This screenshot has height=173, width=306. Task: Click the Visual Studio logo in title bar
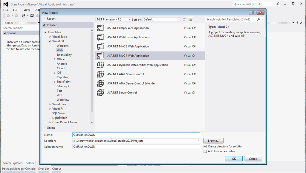tap(6, 4)
